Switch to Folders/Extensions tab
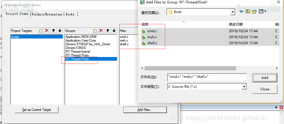The width and height of the screenshot is (284, 124). [x=47, y=14]
